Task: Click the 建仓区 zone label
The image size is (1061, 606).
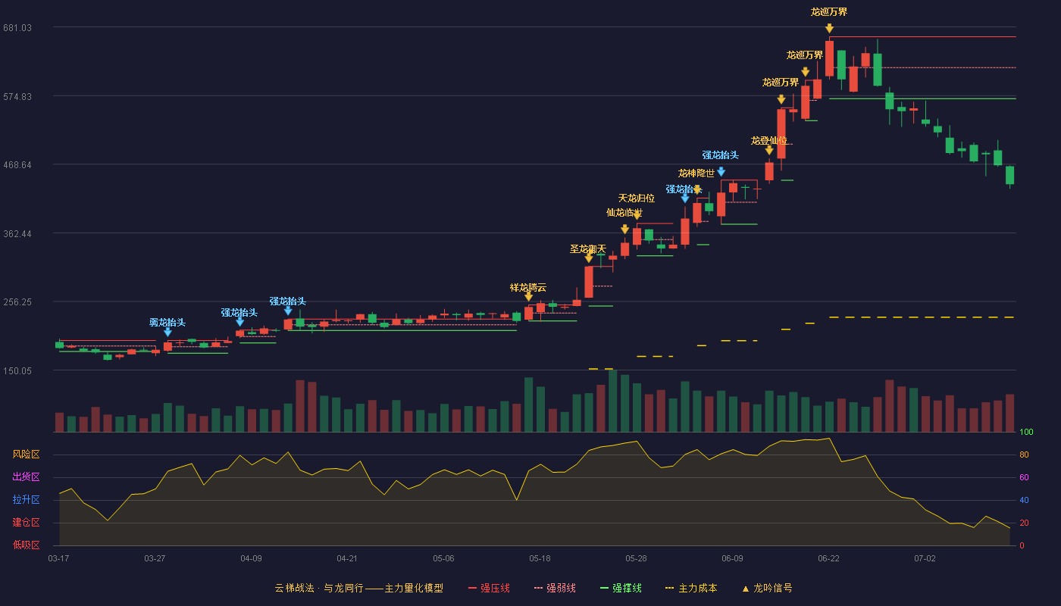Action: (x=26, y=523)
